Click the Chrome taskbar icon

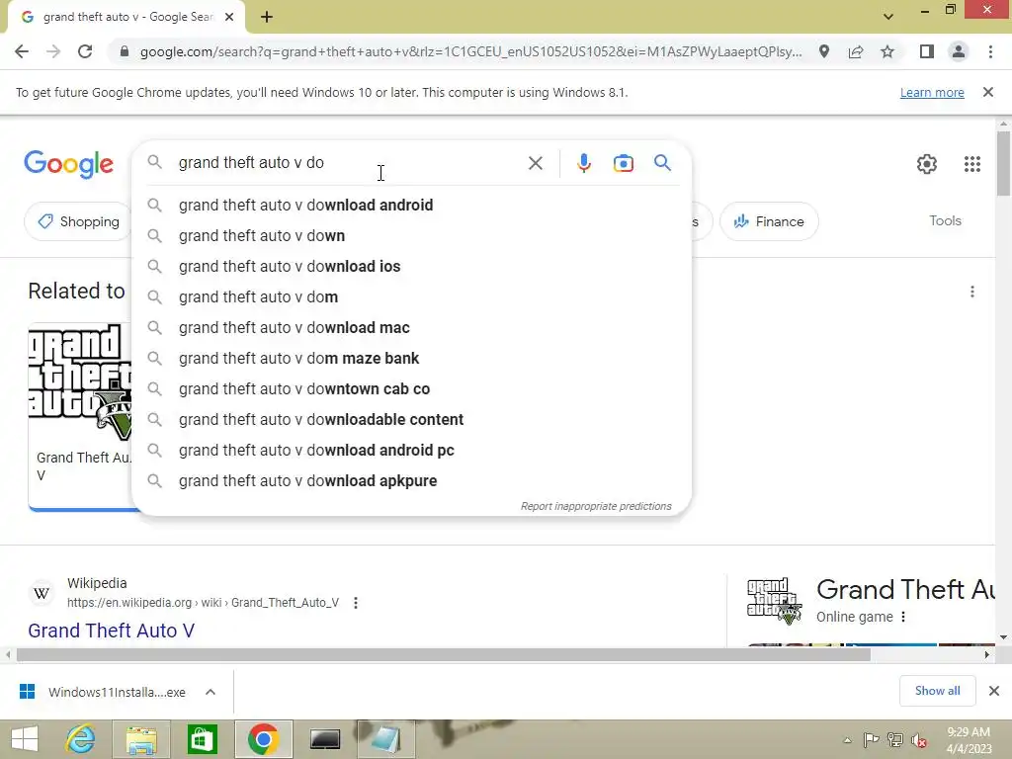point(263,739)
